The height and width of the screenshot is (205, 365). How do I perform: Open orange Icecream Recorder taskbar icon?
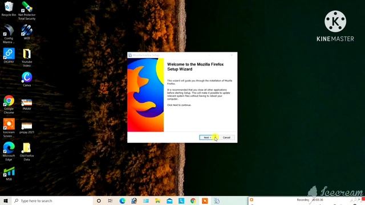[x=205, y=200]
